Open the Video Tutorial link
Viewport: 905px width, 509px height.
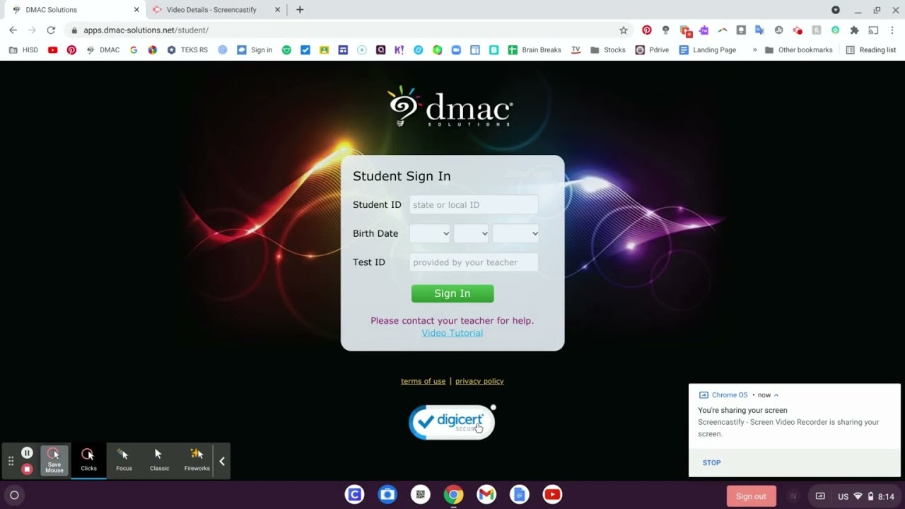coord(452,332)
